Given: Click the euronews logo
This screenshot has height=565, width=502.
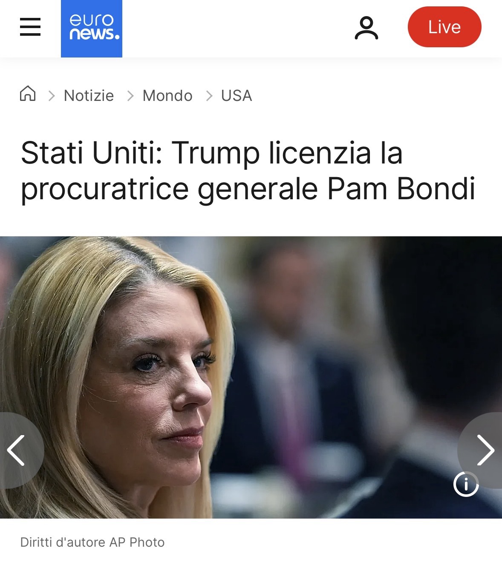Looking at the screenshot, I should pos(92,29).
